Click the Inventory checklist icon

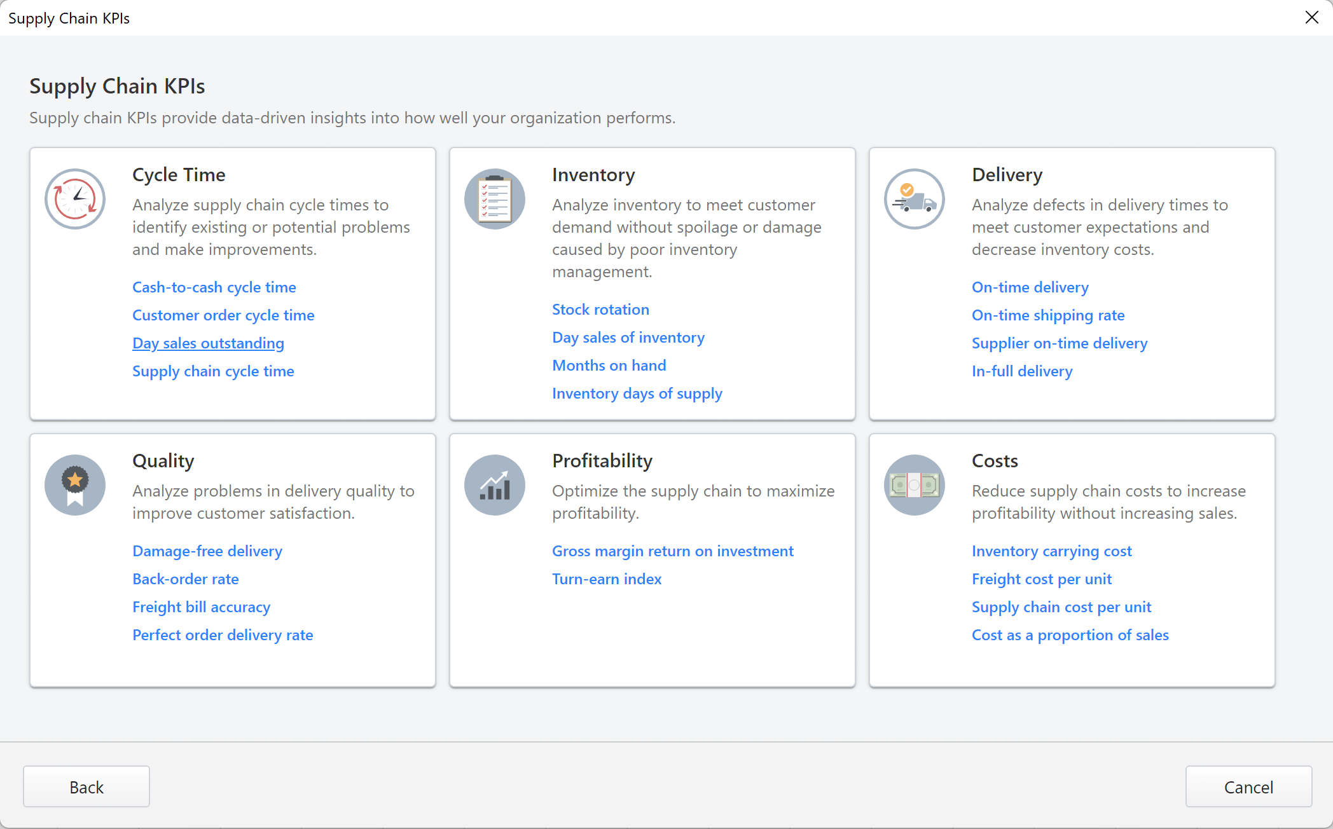pyautogui.click(x=495, y=198)
